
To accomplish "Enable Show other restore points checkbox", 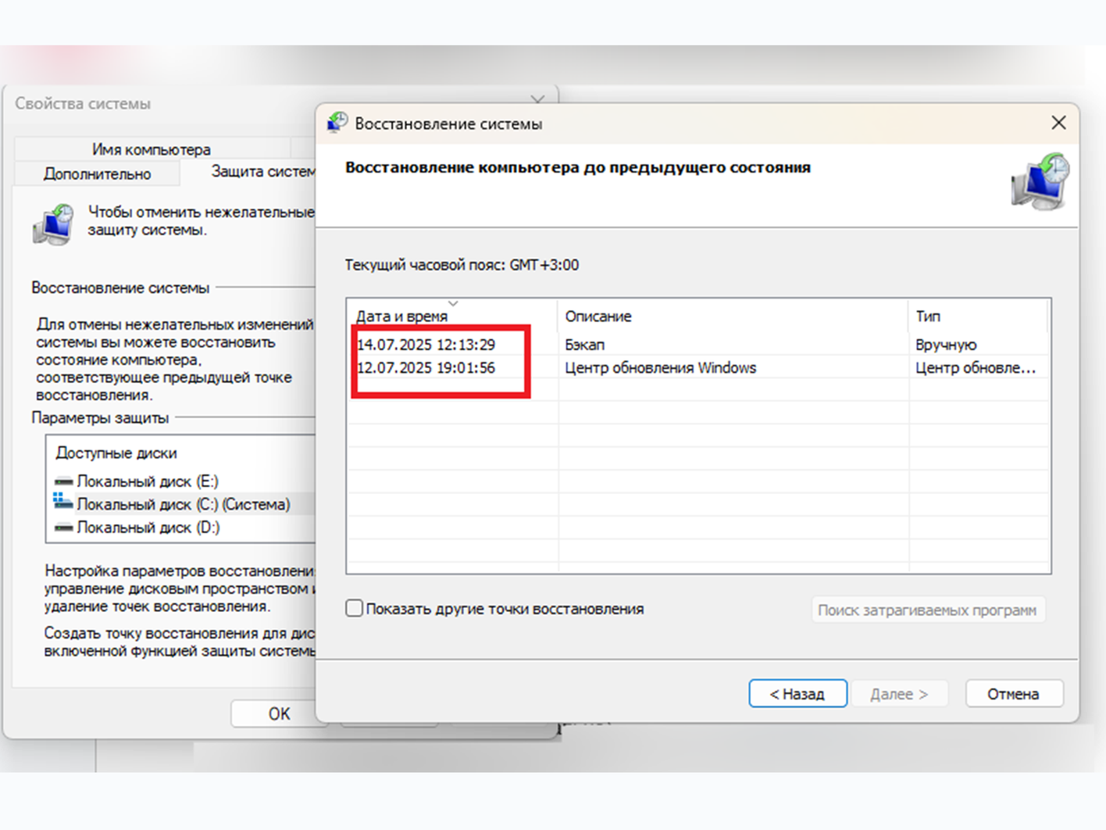I will (x=355, y=608).
